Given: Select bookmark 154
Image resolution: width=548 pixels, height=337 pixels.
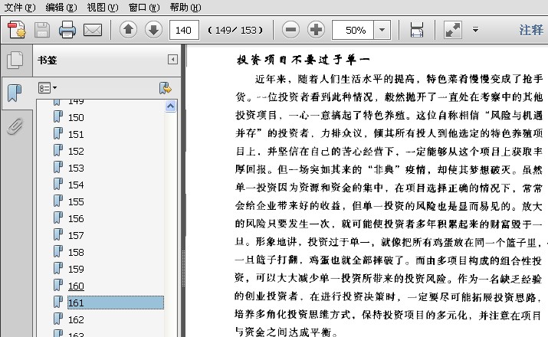Looking at the screenshot, I should tap(76, 185).
